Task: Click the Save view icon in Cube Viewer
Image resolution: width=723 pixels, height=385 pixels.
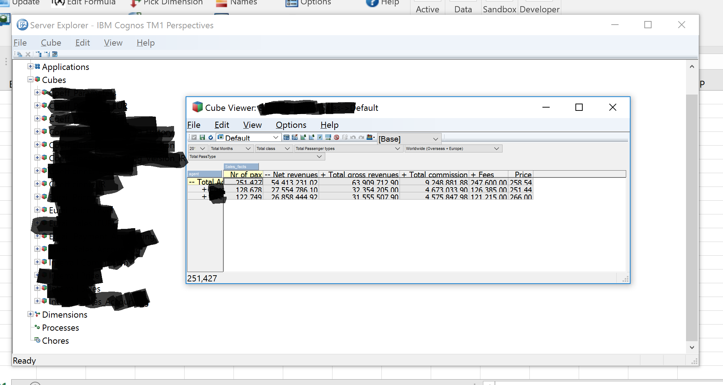Action: click(202, 137)
